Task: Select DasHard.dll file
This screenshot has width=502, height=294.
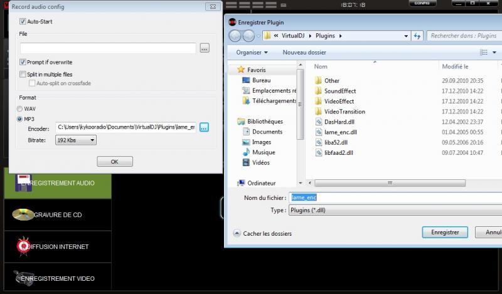Action: [339, 122]
